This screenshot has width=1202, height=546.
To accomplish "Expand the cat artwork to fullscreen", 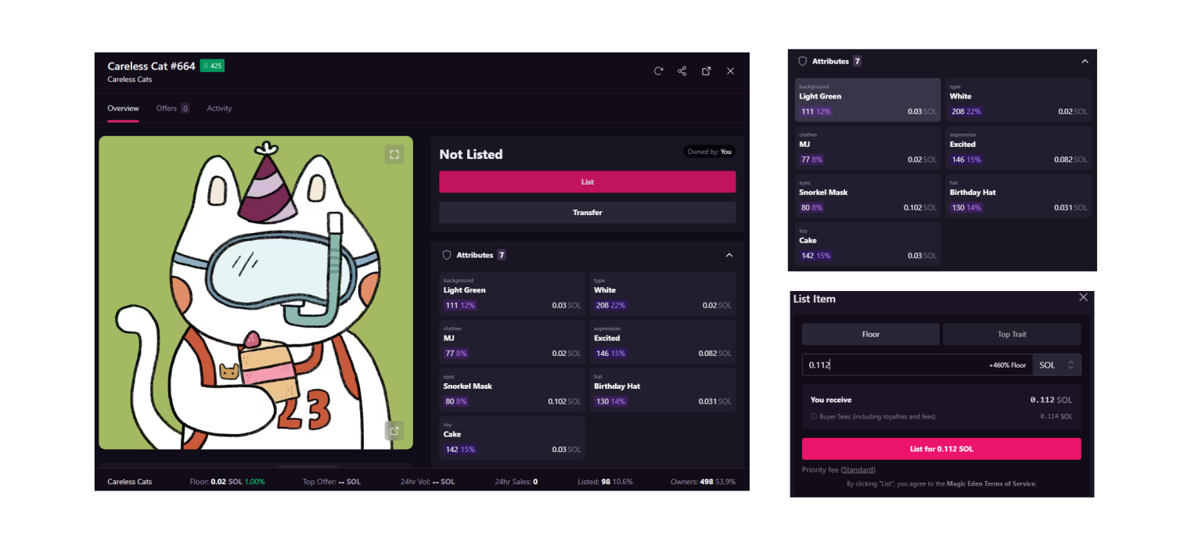I will click(x=394, y=155).
